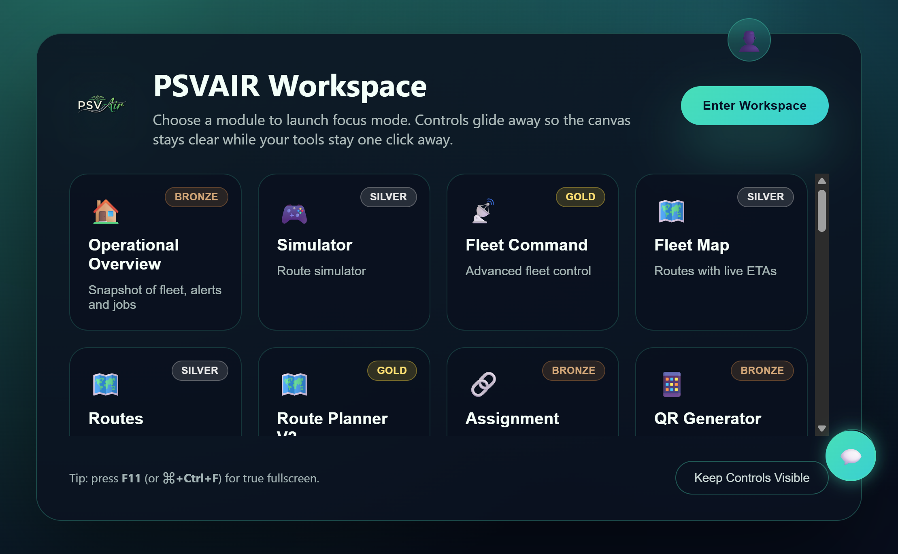
Task: Select the Route Planner title
Action: (x=332, y=423)
